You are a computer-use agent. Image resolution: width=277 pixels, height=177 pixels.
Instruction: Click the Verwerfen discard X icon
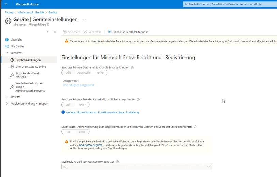pos(85,32)
